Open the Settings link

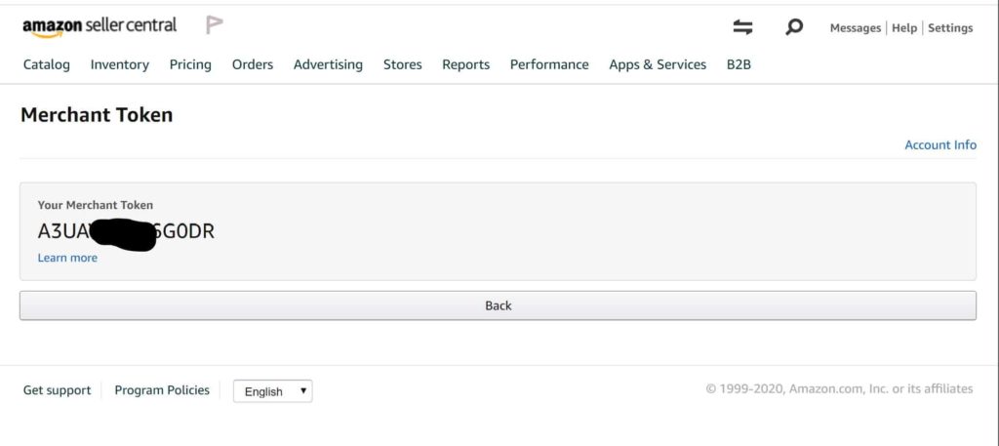(x=950, y=28)
